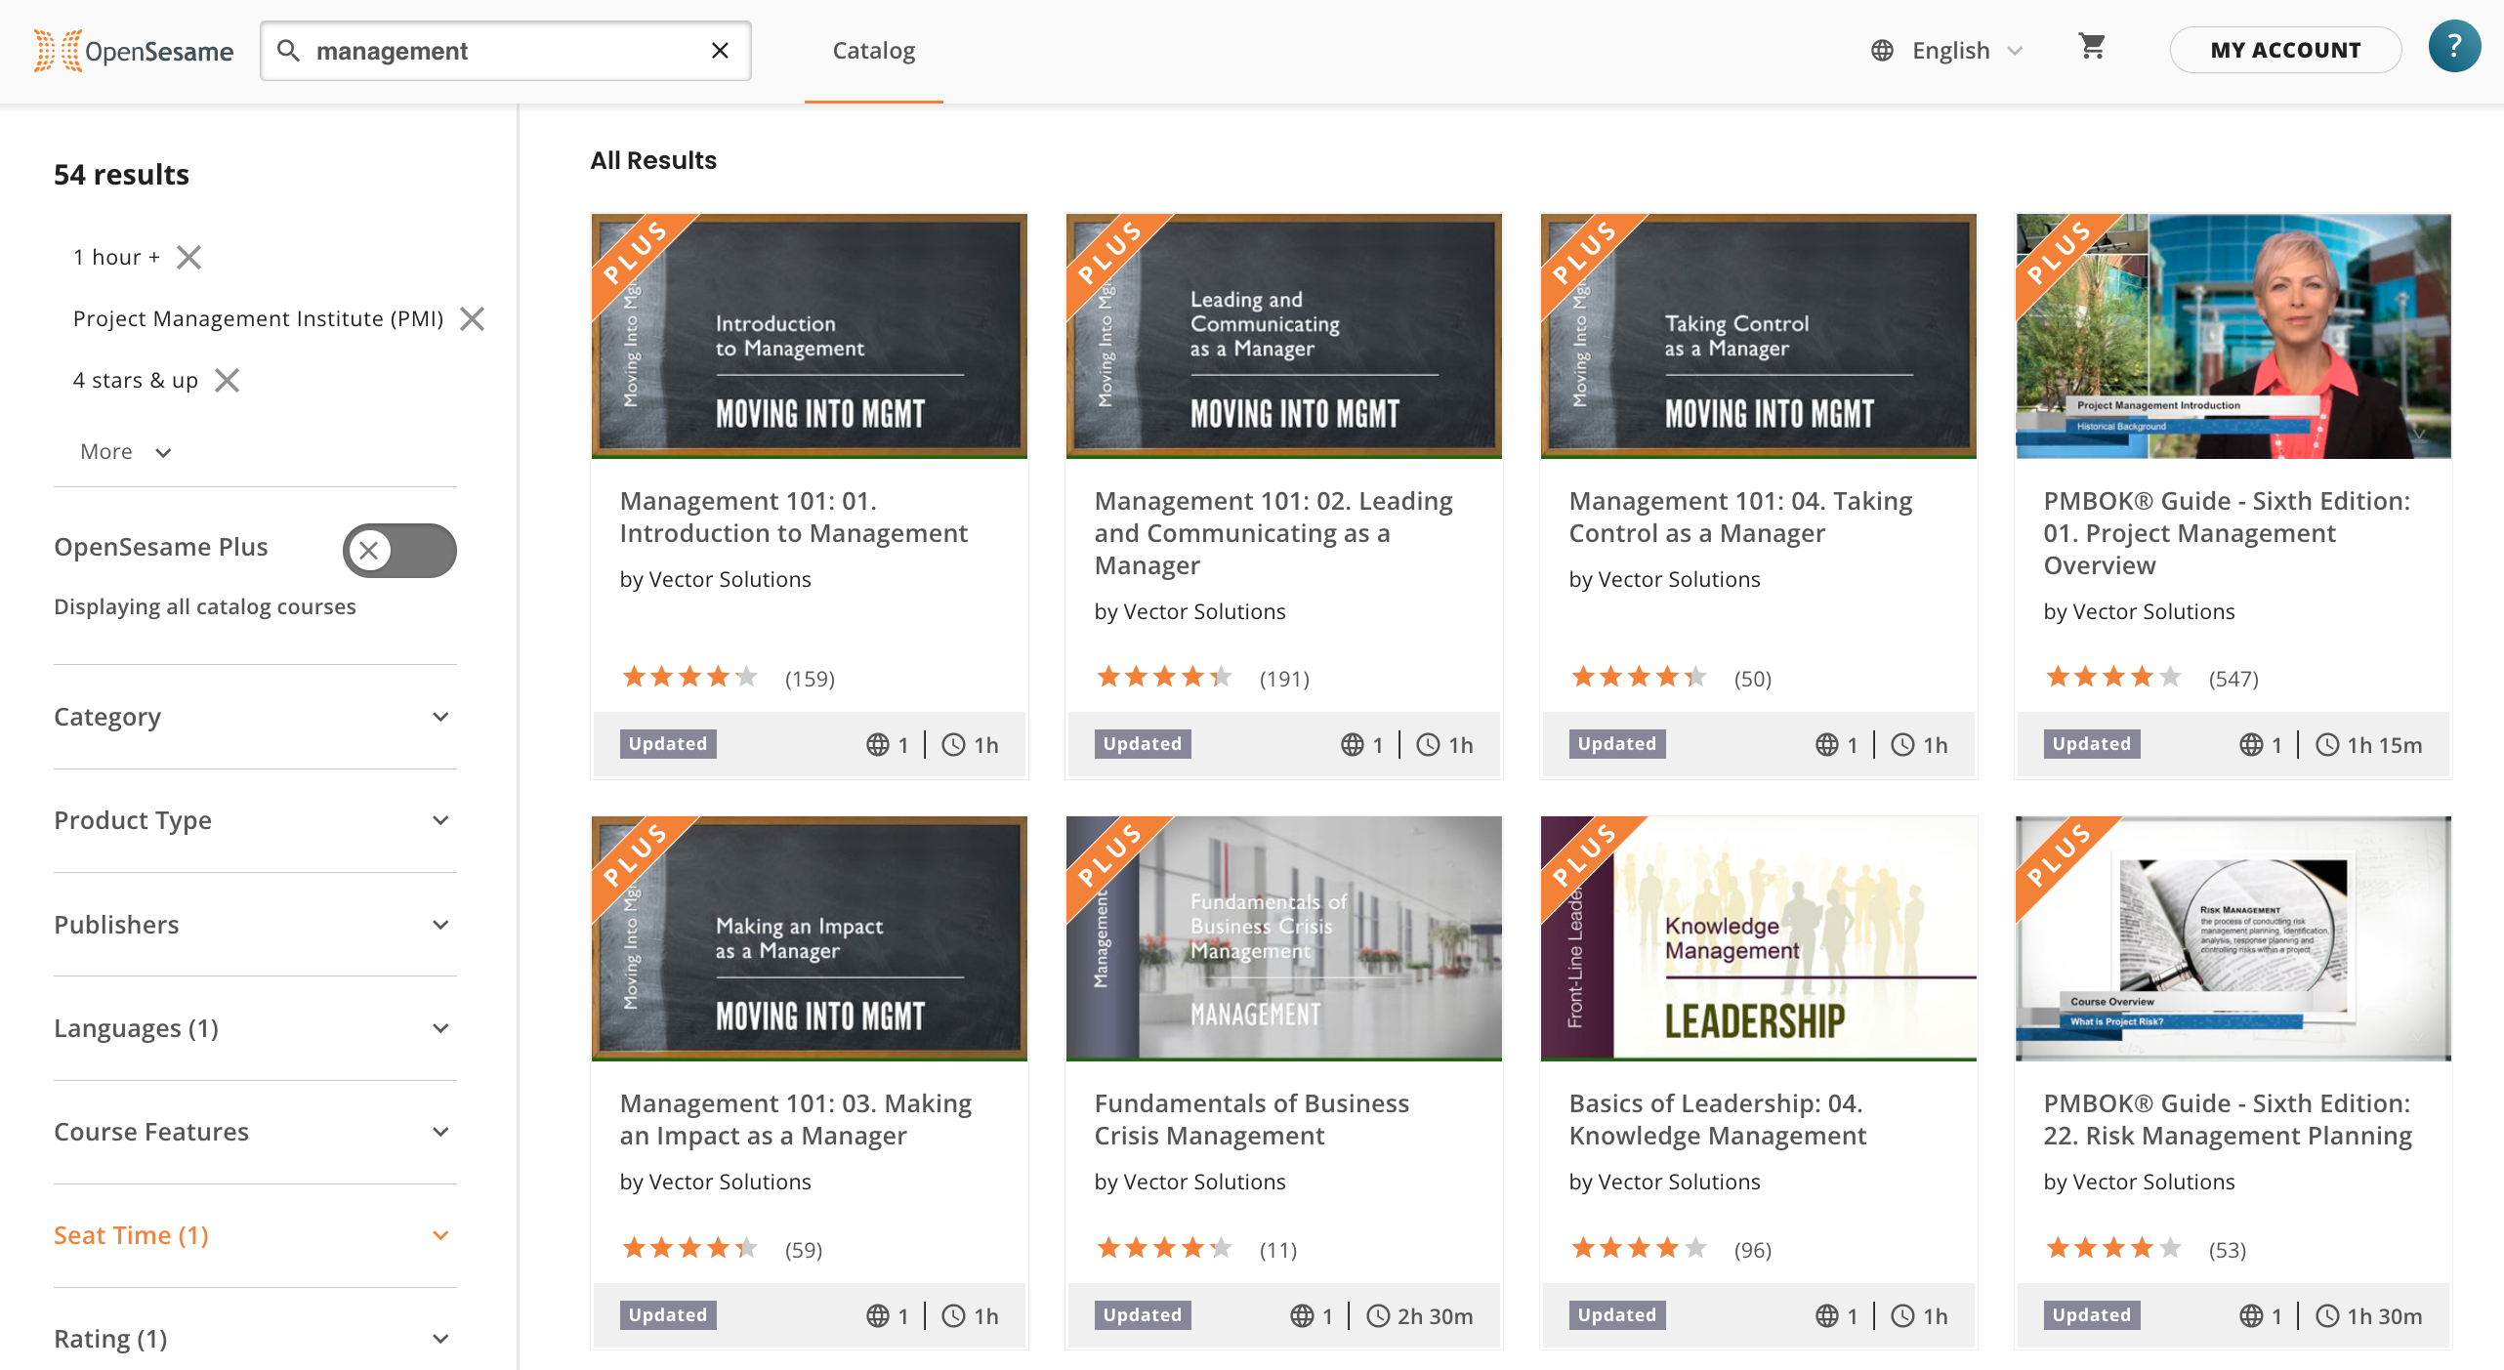Click clock icon on PMBOK 1h 15m card

[2328, 745]
